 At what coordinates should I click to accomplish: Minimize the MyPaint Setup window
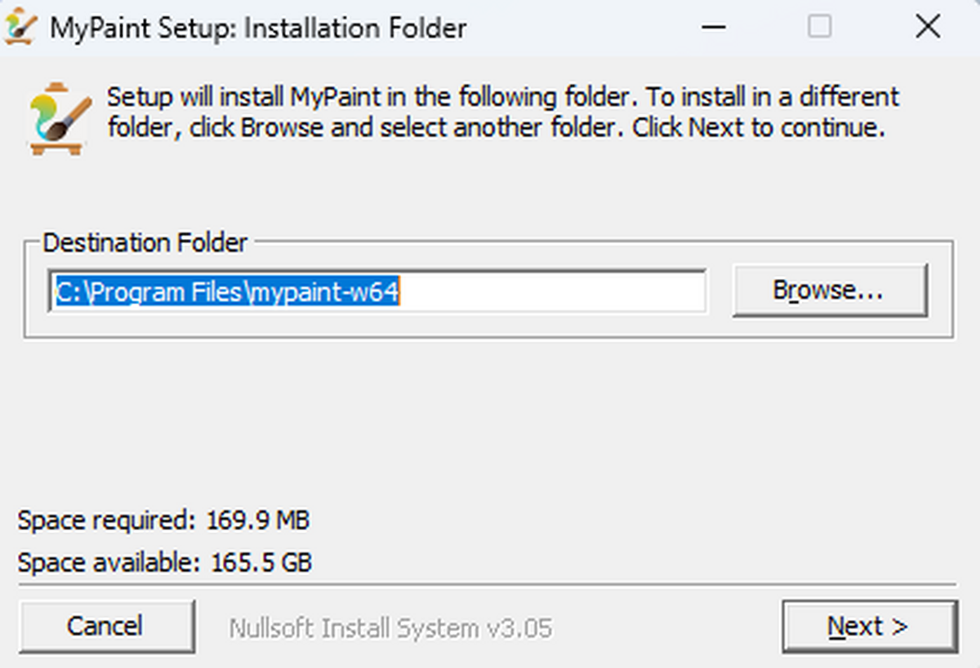[x=713, y=28]
